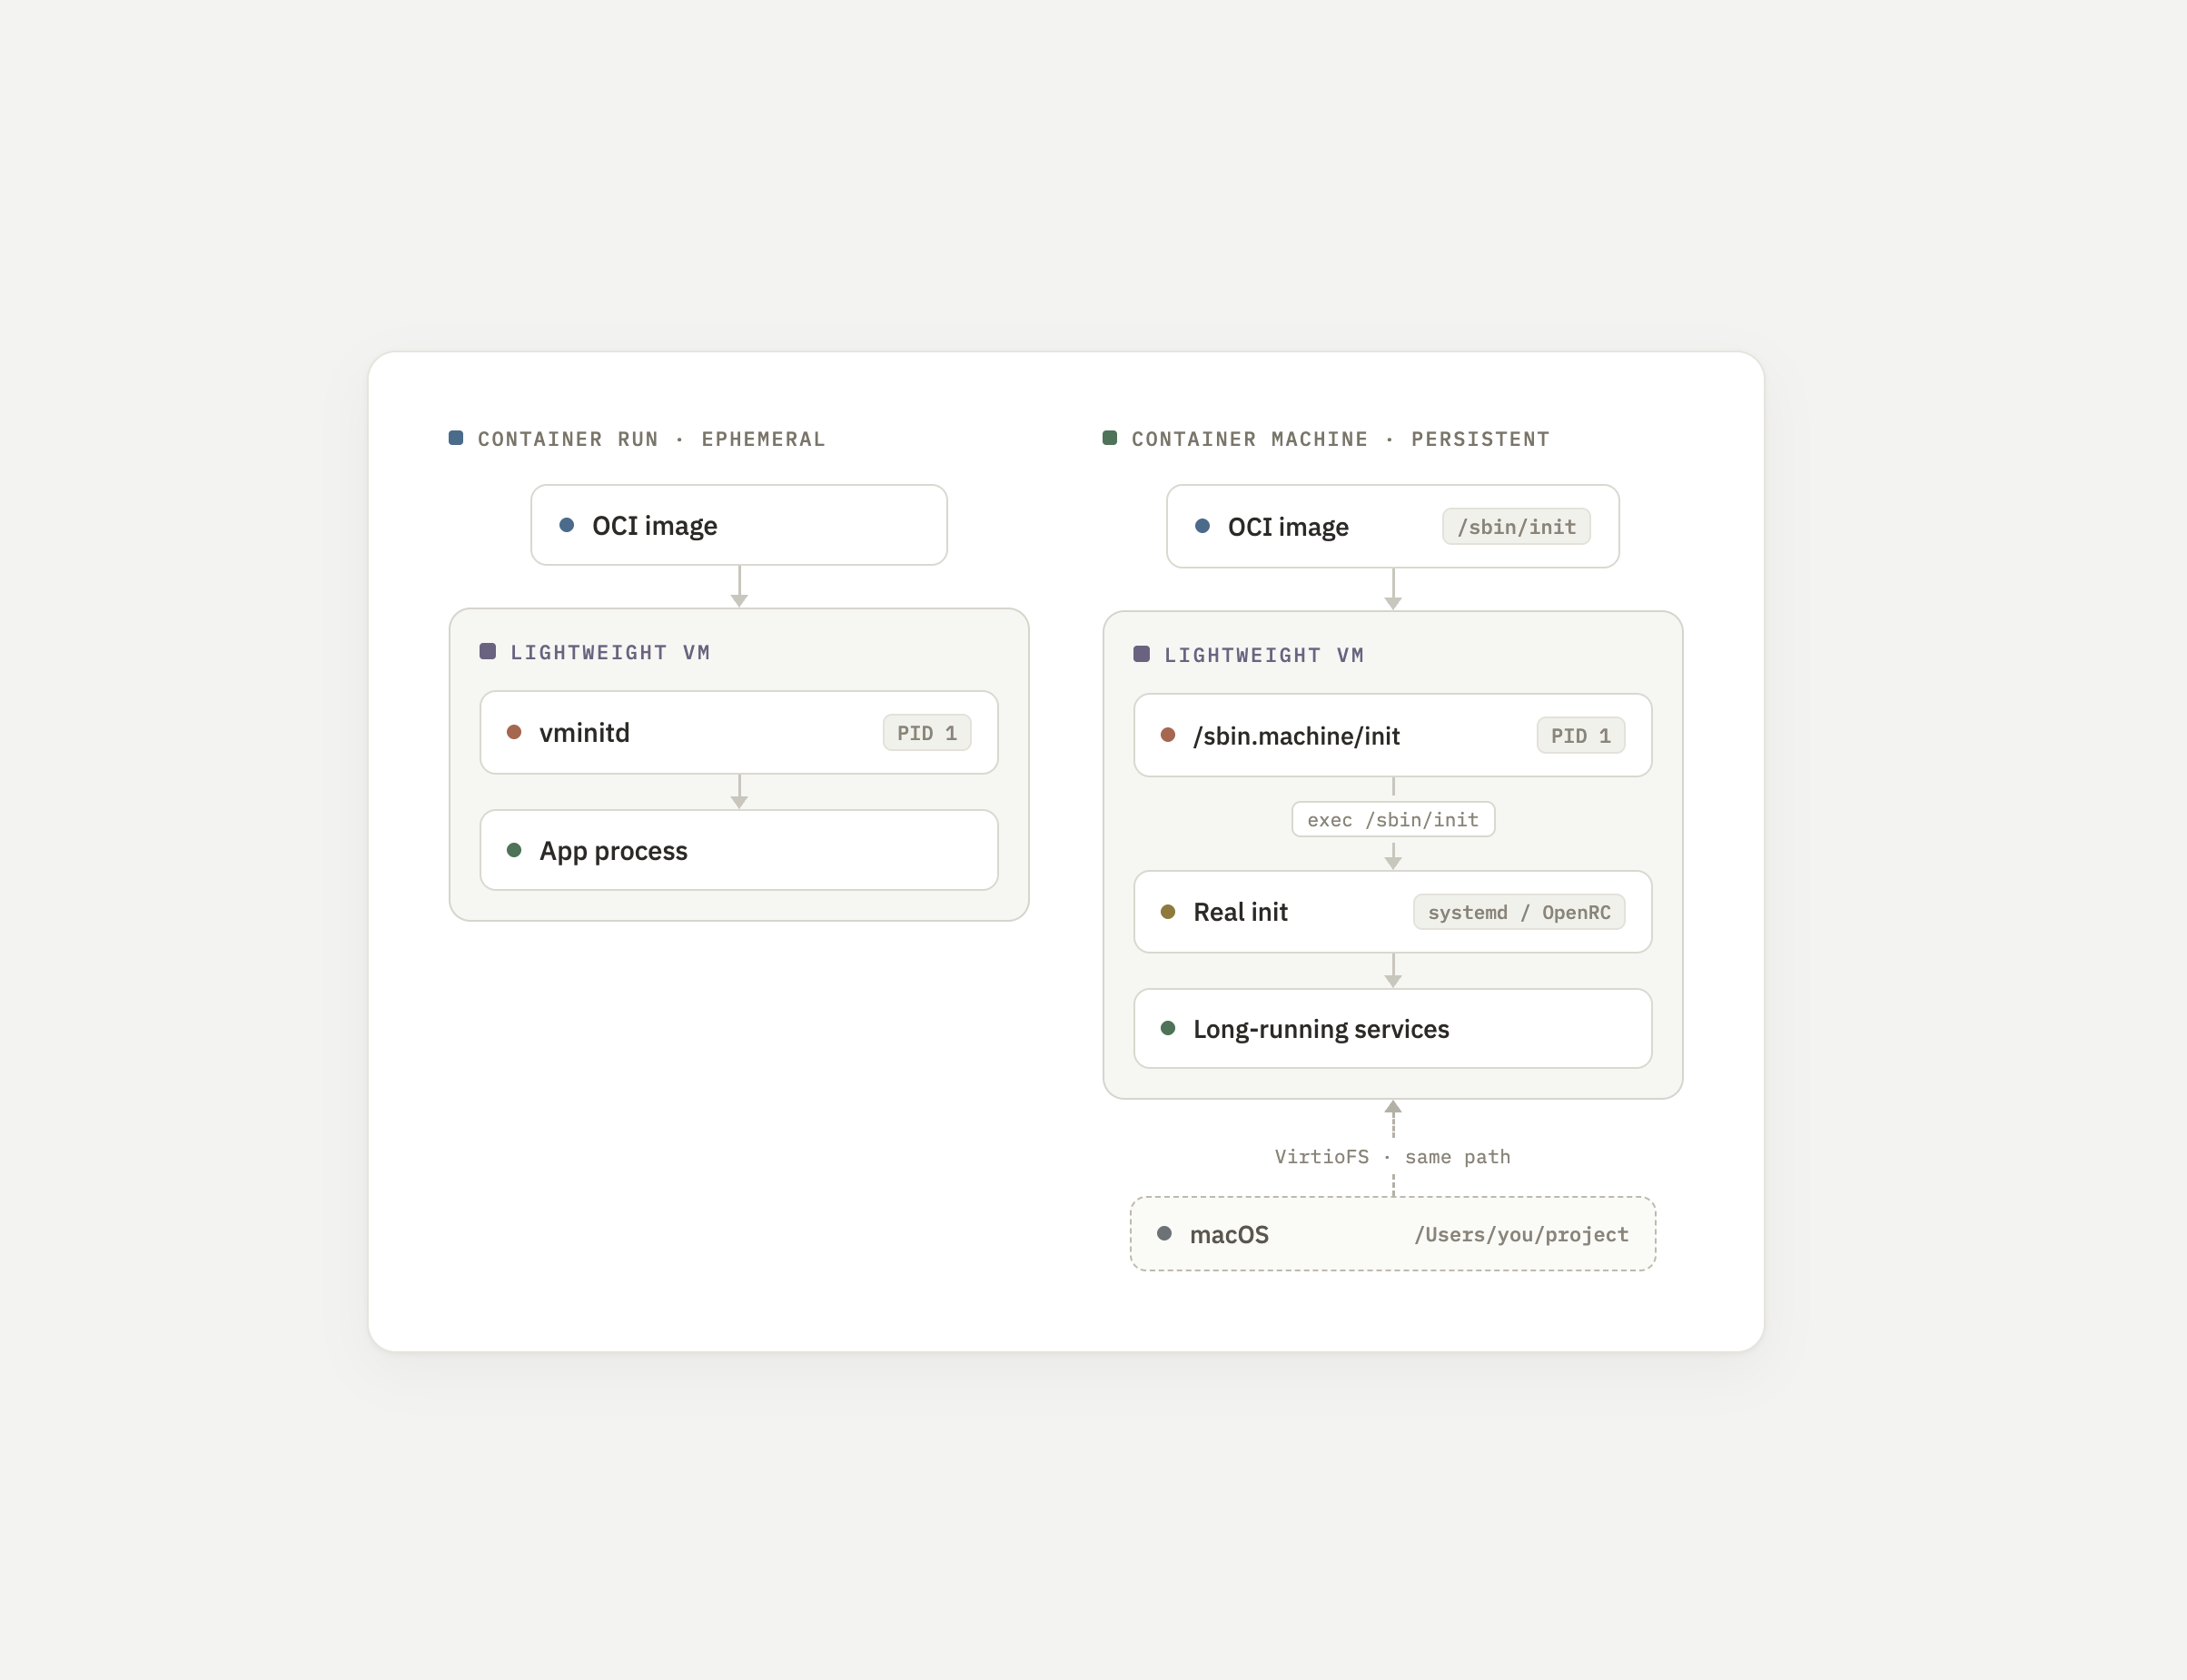Select the App process box
The image size is (2187, 1680).
tap(739, 850)
